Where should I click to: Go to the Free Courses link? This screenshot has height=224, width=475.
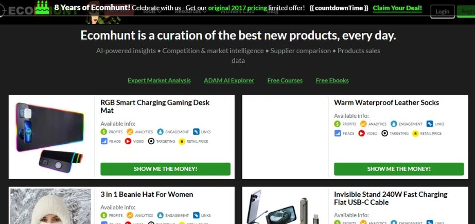tap(285, 80)
